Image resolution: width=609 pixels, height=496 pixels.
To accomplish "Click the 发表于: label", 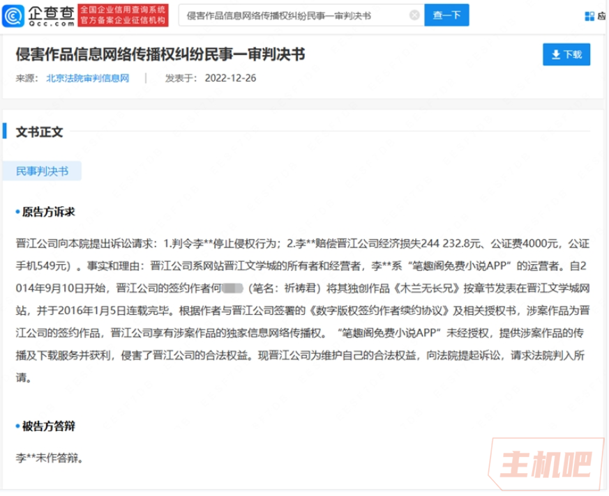I will pyautogui.click(x=181, y=78).
